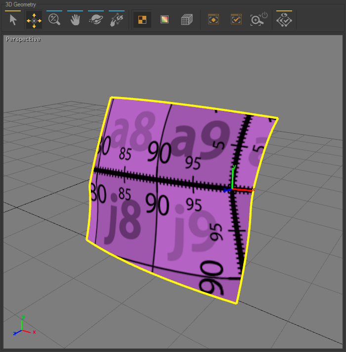The height and width of the screenshot is (352, 346).
Task: Click the Perspective viewport label
Action: [23, 39]
